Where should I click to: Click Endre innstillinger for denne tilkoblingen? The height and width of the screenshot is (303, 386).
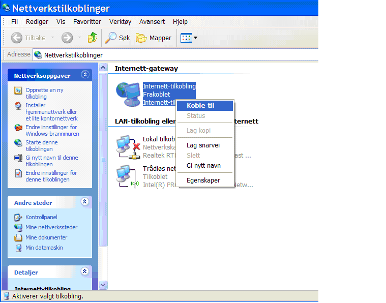click(x=51, y=176)
